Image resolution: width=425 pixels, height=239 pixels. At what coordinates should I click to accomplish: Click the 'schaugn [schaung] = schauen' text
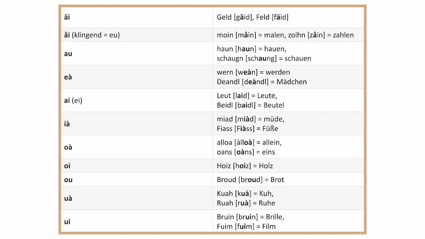[x=264, y=58]
